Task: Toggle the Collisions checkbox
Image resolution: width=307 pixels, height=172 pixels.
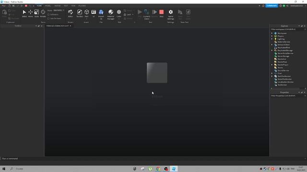Action: pos(48,15)
